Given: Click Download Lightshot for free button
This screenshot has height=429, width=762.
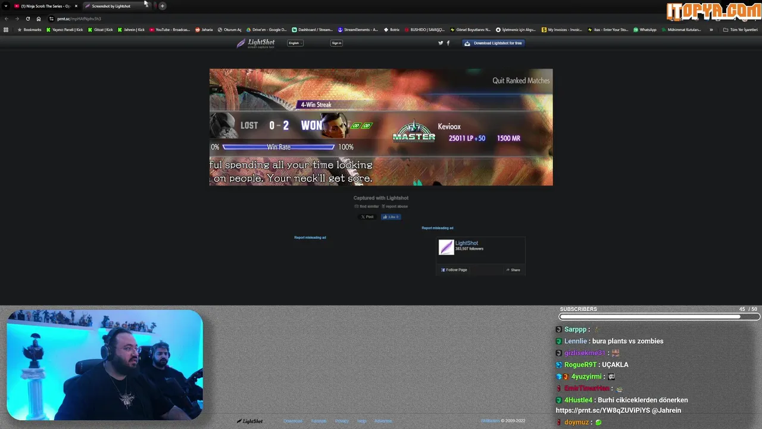Looking at the screenshot, I should (x=493, y=43).
